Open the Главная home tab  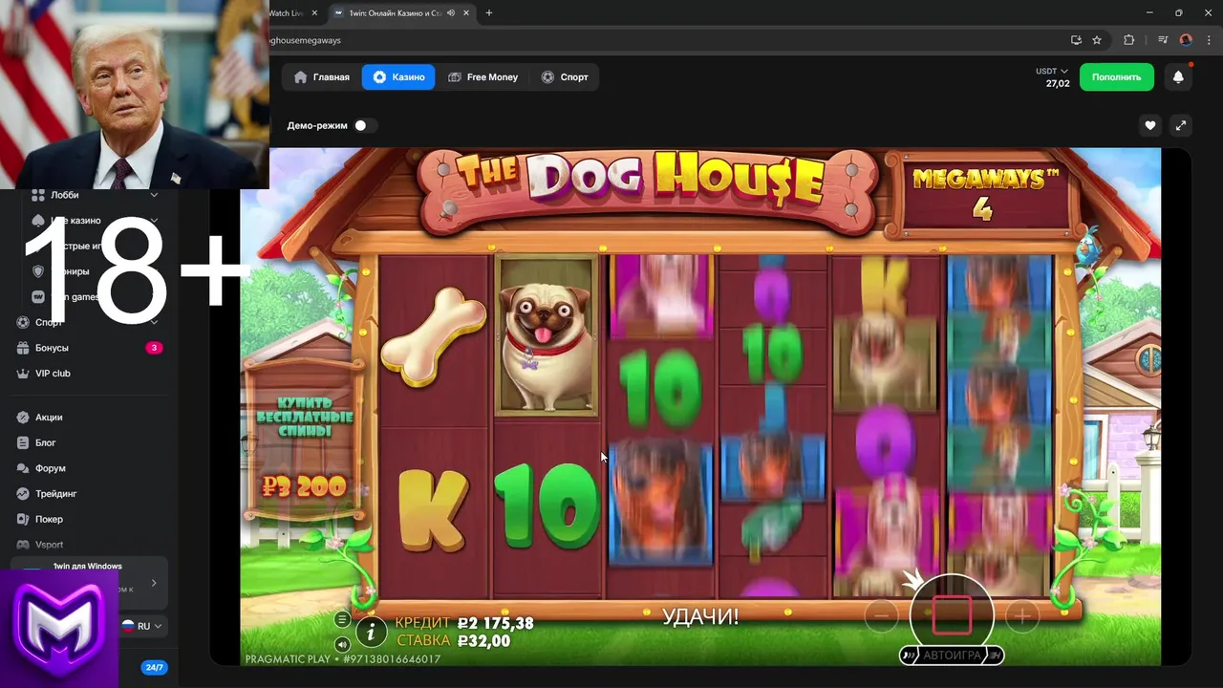322,77
